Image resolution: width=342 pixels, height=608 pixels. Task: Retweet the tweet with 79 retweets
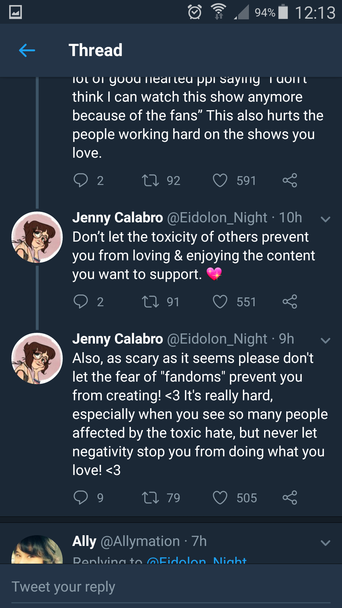pos(150,497)
